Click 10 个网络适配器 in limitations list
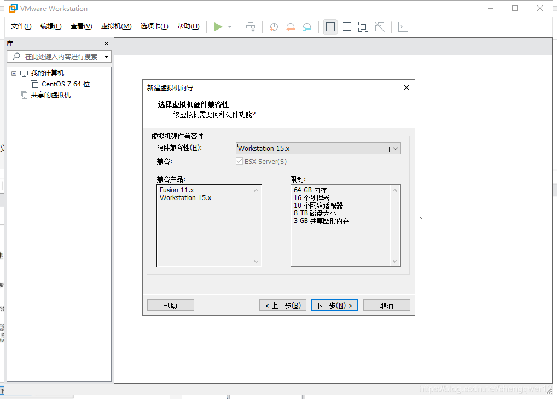This screenshot has width=557, height=399. (318, 206)
